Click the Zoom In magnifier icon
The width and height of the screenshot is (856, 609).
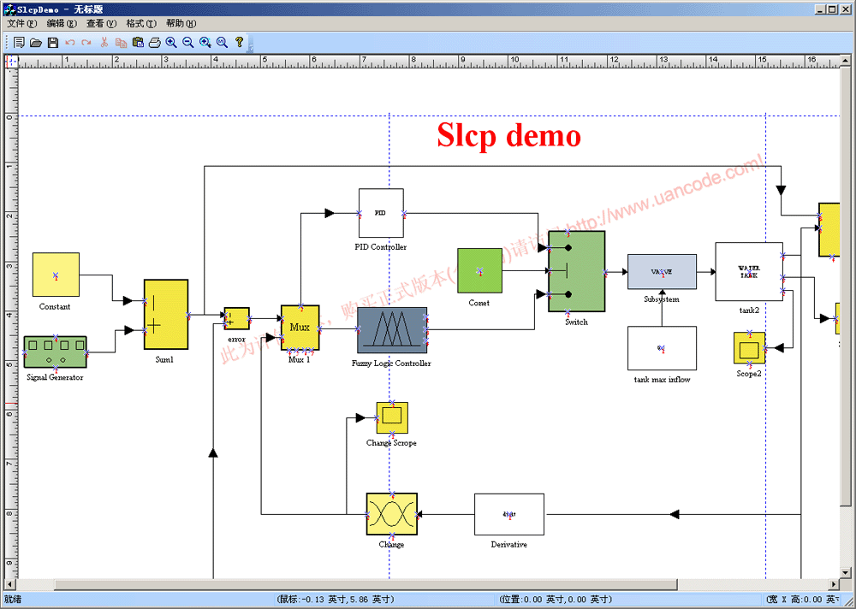pos(171,42)
